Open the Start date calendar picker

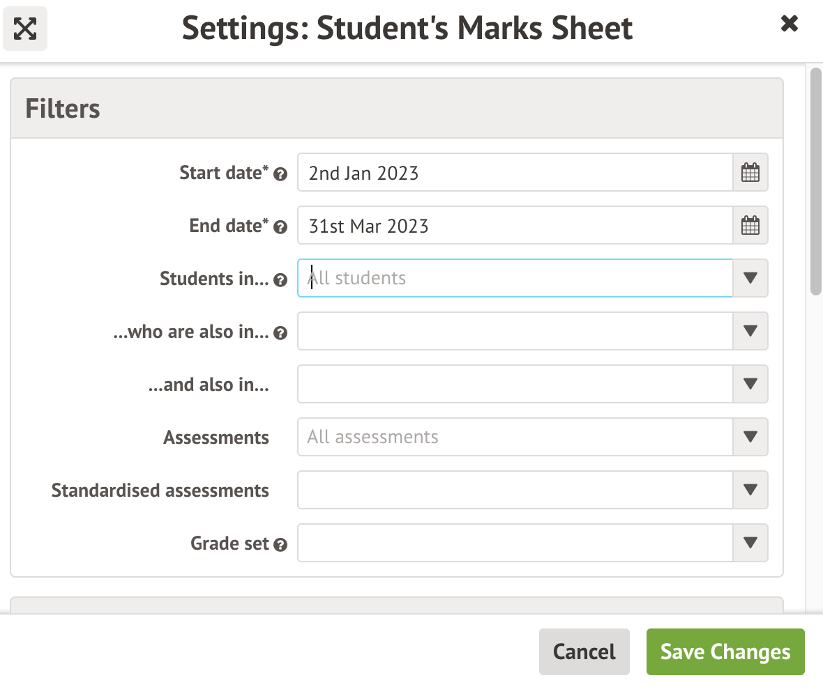pyautogui.click(x=750, y=173)
